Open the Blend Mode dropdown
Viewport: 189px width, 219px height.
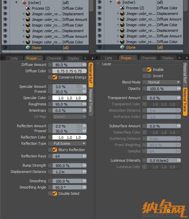point(164,82)
